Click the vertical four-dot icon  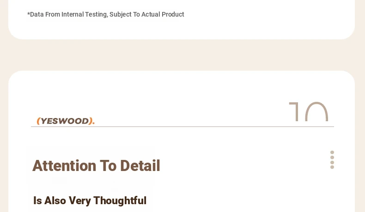coord(332,160)
